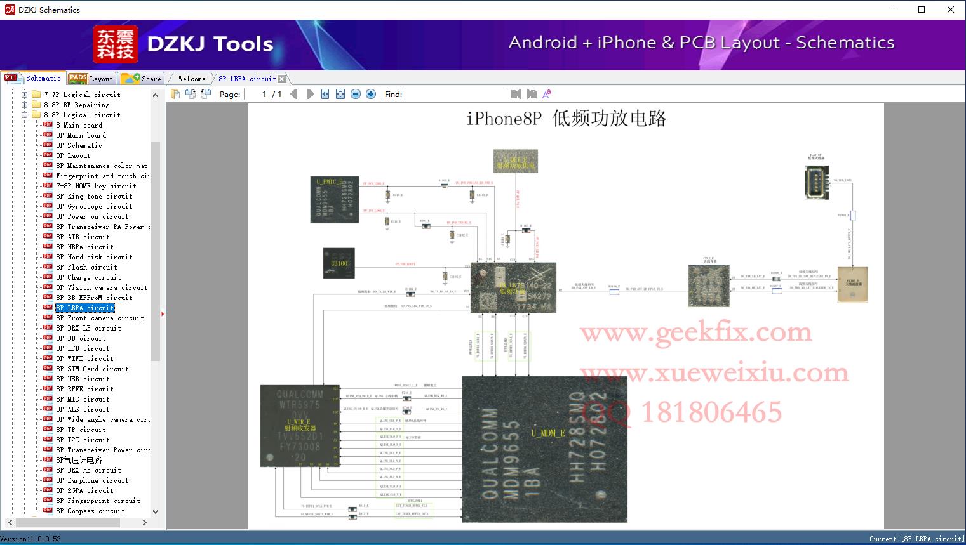Open 8P Gyroscope circuit
The image size is (966, 545).
[x=94, y=206]
